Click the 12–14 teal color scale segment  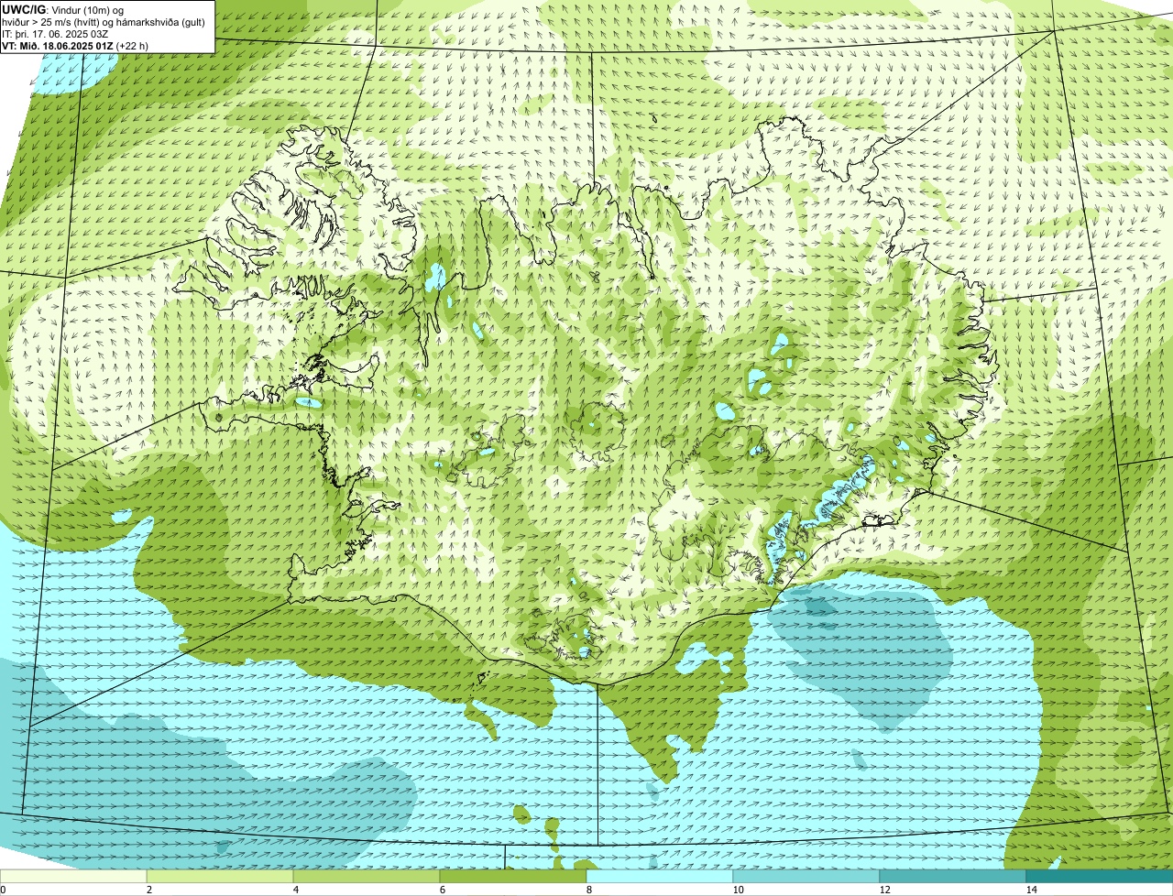point(953,876)
